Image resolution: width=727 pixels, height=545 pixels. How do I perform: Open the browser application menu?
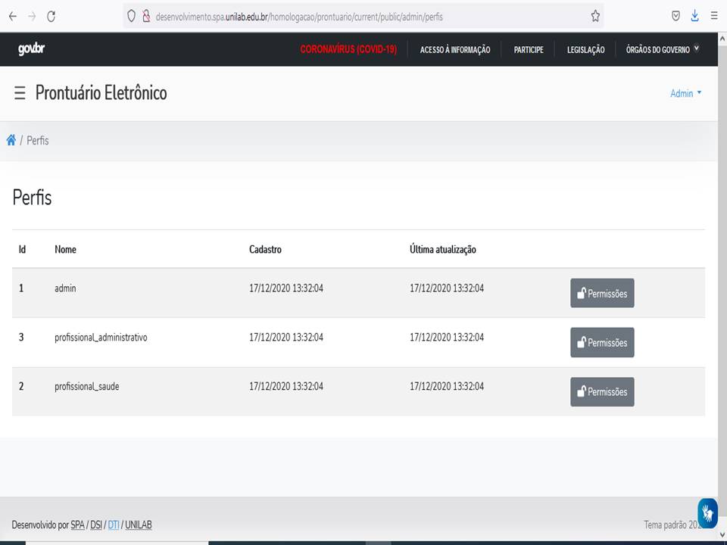tap(714, 16)
